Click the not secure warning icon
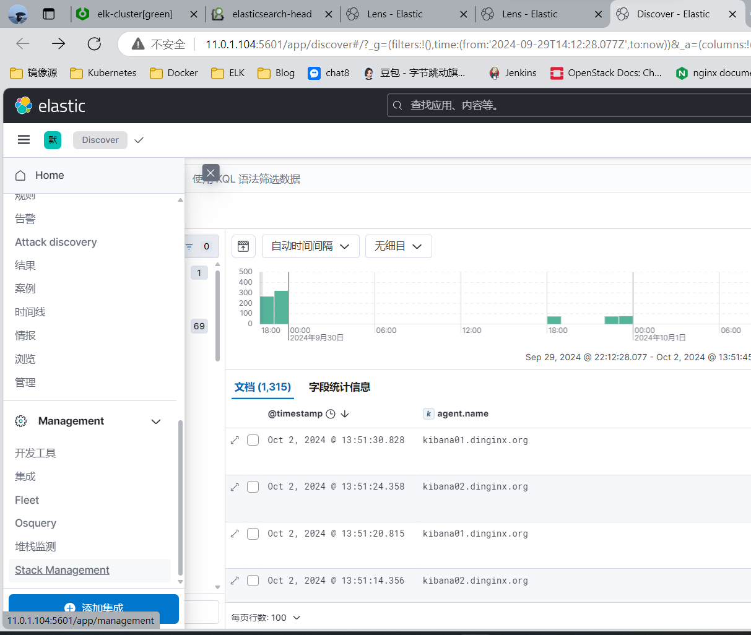The width and height of the screenshot is (751, 635). pos(139,44)
